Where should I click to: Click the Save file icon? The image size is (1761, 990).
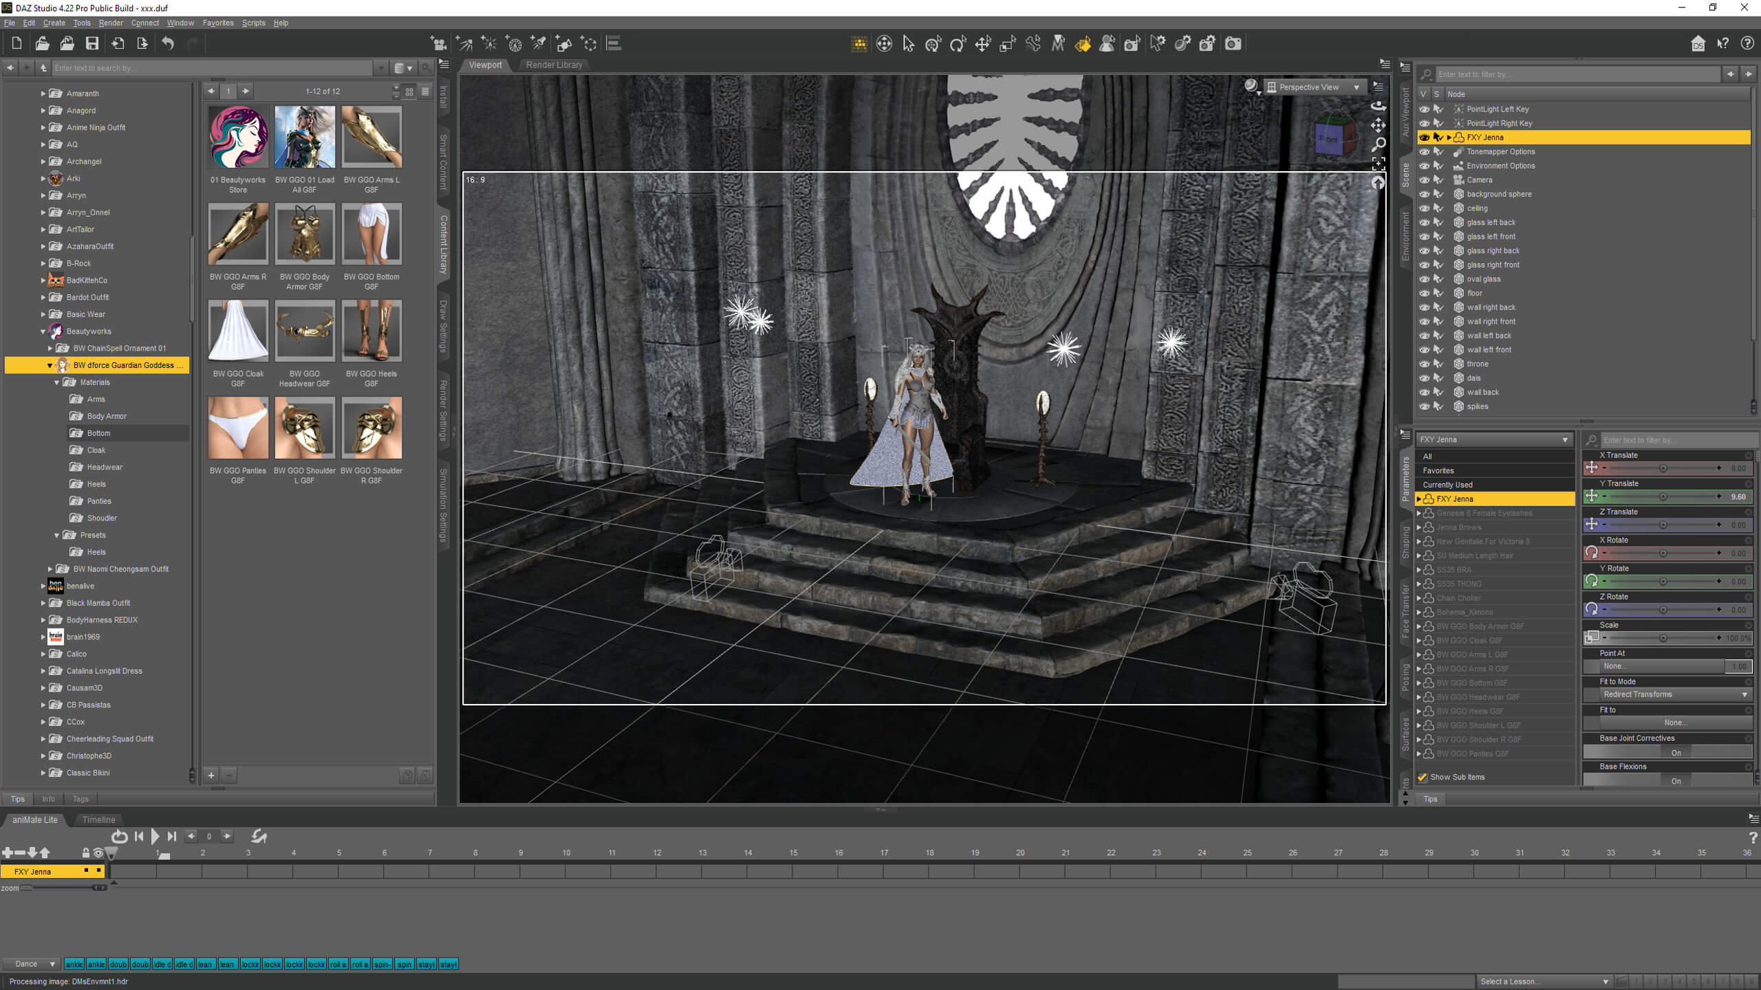click(91, 44)
